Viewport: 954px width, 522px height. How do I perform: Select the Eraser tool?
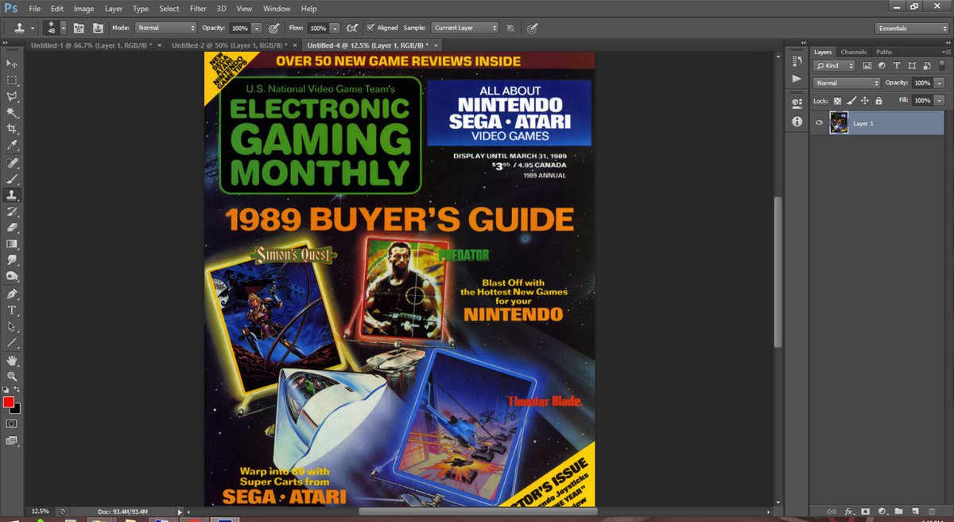[12, 228]
